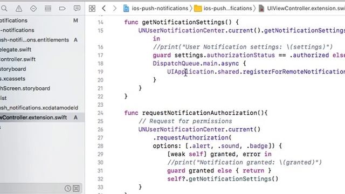Screen dimensions: 345x194
Task: Click the ios-push-notifications project breadcrumb
Action: [156, 9]
